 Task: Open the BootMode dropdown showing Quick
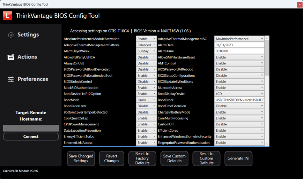point(146,100)
